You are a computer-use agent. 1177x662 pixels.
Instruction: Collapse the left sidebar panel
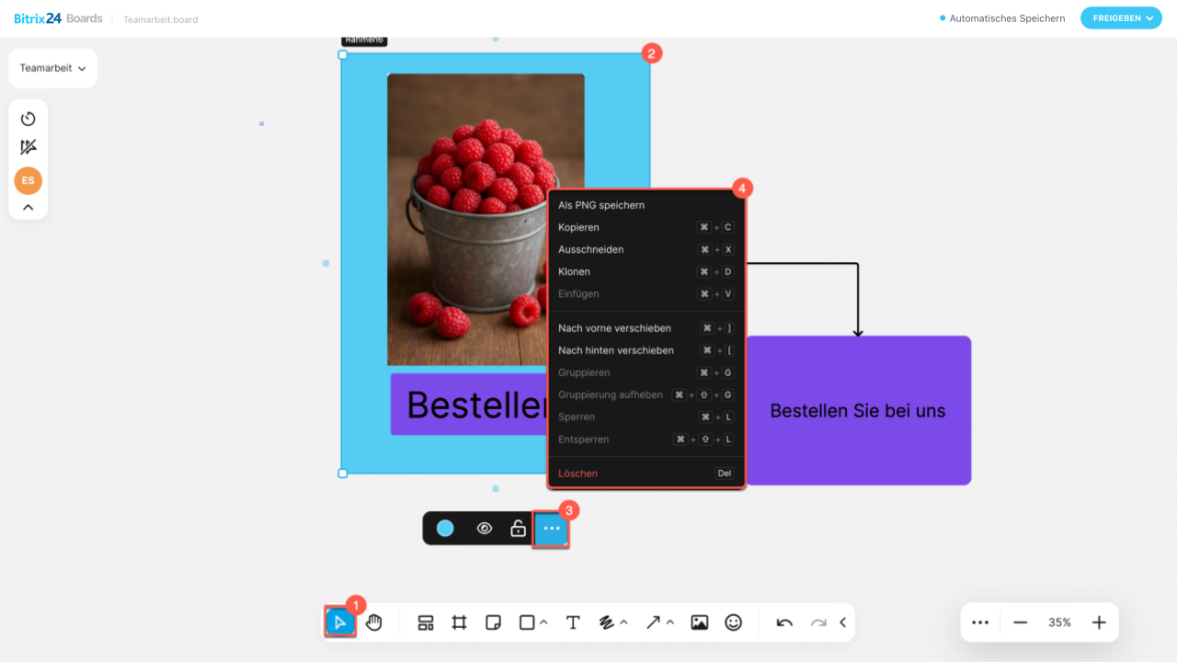[x=29, y=208]
